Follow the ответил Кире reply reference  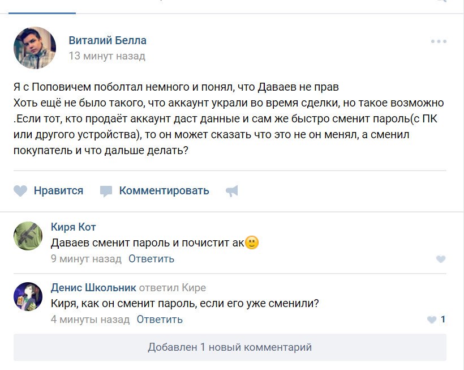(173, 287)
